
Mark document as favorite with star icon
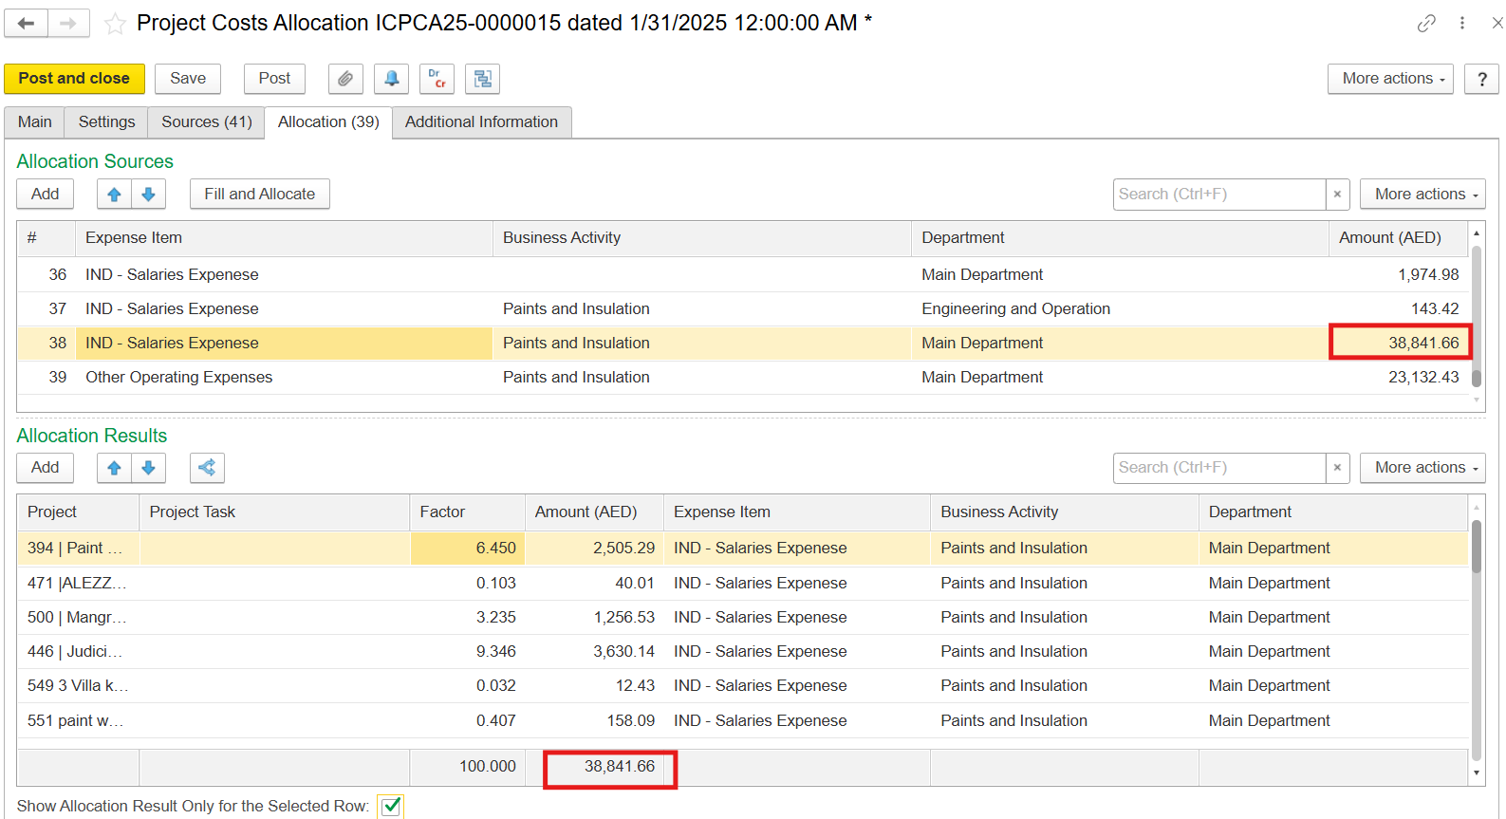115,24
